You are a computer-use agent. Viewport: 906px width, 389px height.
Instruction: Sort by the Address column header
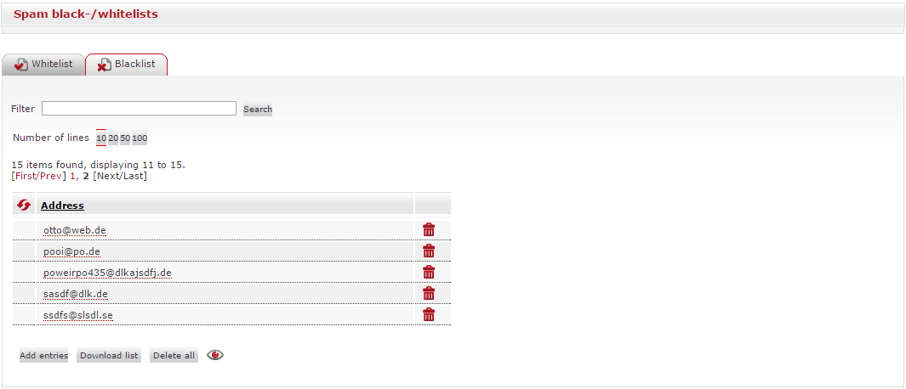coord(62,206)
